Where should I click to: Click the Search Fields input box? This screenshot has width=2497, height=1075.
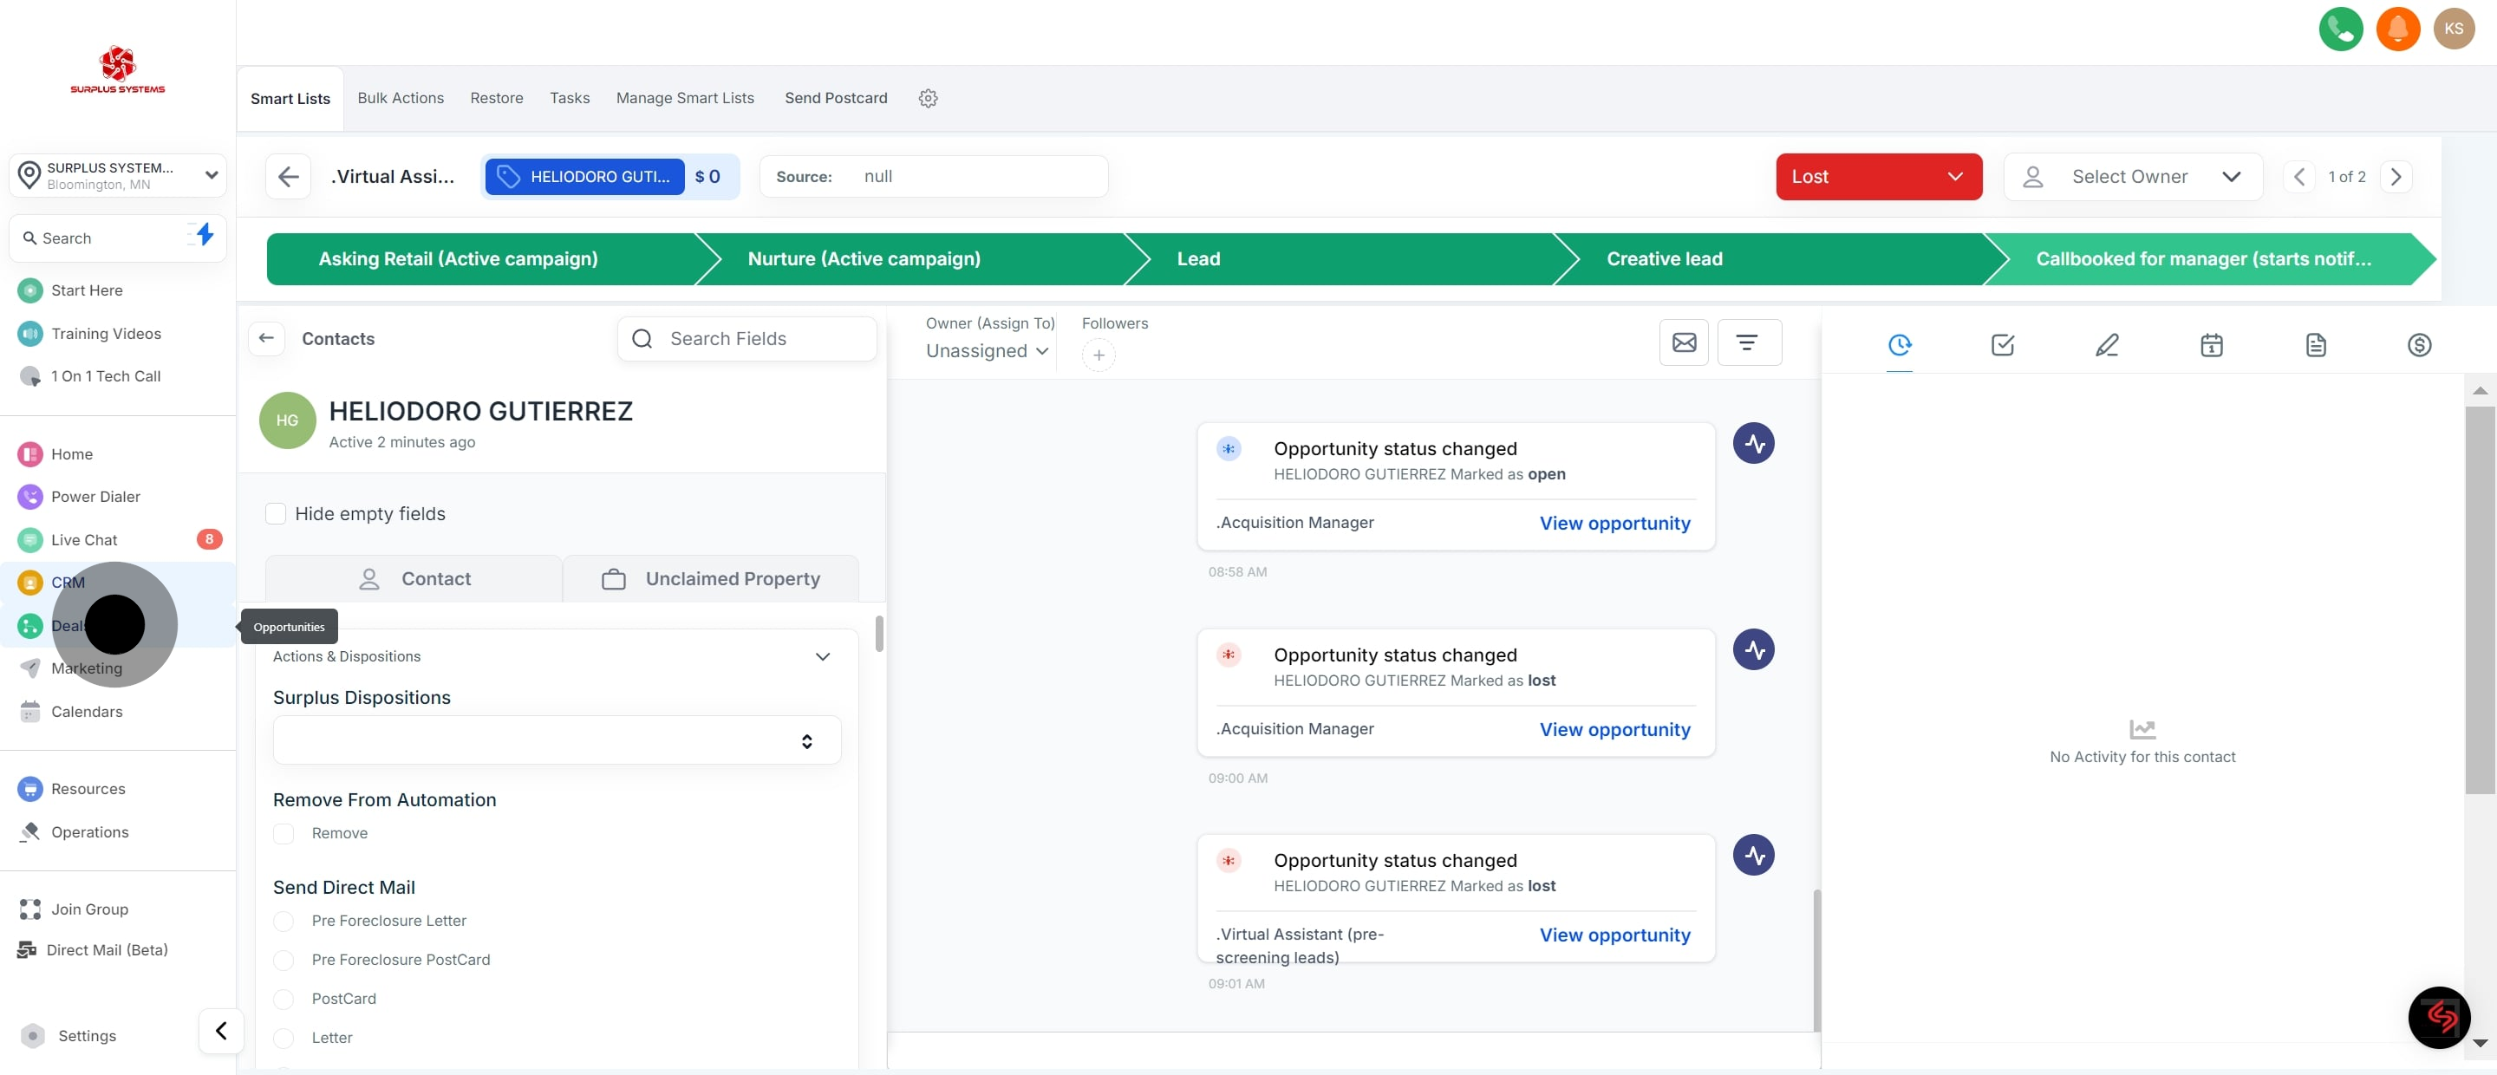(x=746, y=339)
